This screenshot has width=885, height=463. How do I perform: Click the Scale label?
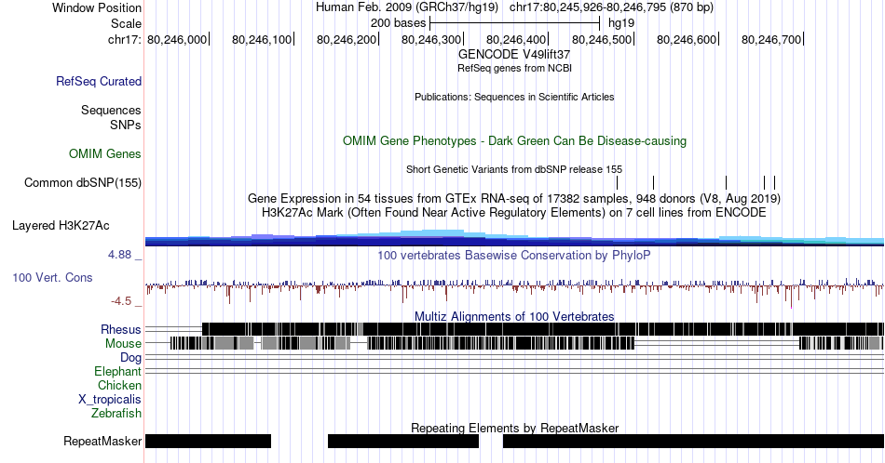[126, 23]
